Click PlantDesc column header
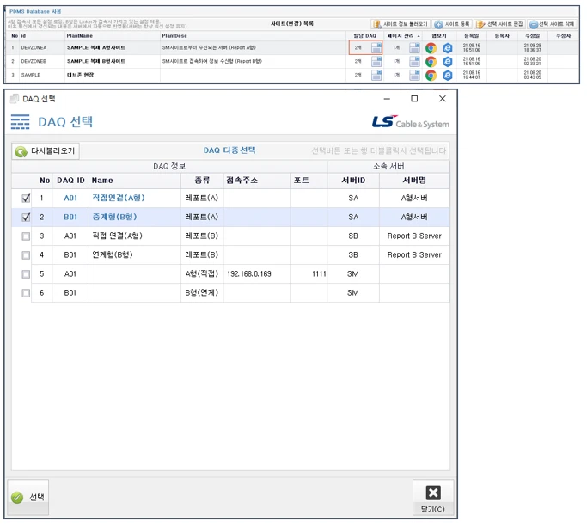Image resolution: width=587 pixels, height=527 pixels. coord(253,36)
